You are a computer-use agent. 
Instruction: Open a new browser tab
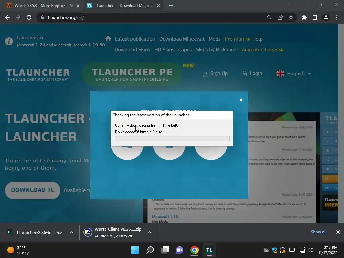click(x=171, y=6)
